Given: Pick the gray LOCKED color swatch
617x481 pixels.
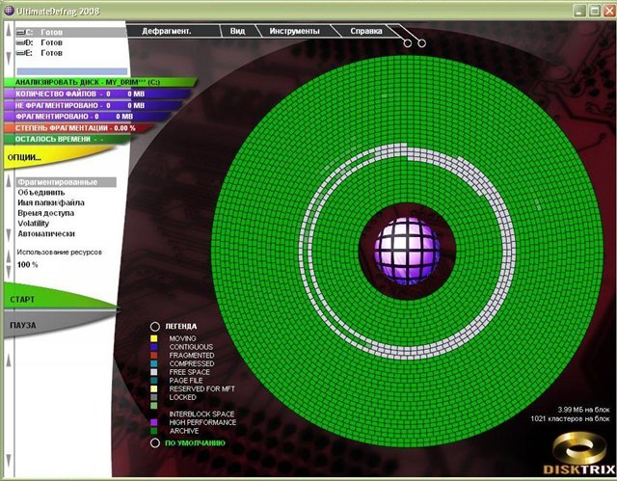Looking at the screenshot, I should [154, 397].
